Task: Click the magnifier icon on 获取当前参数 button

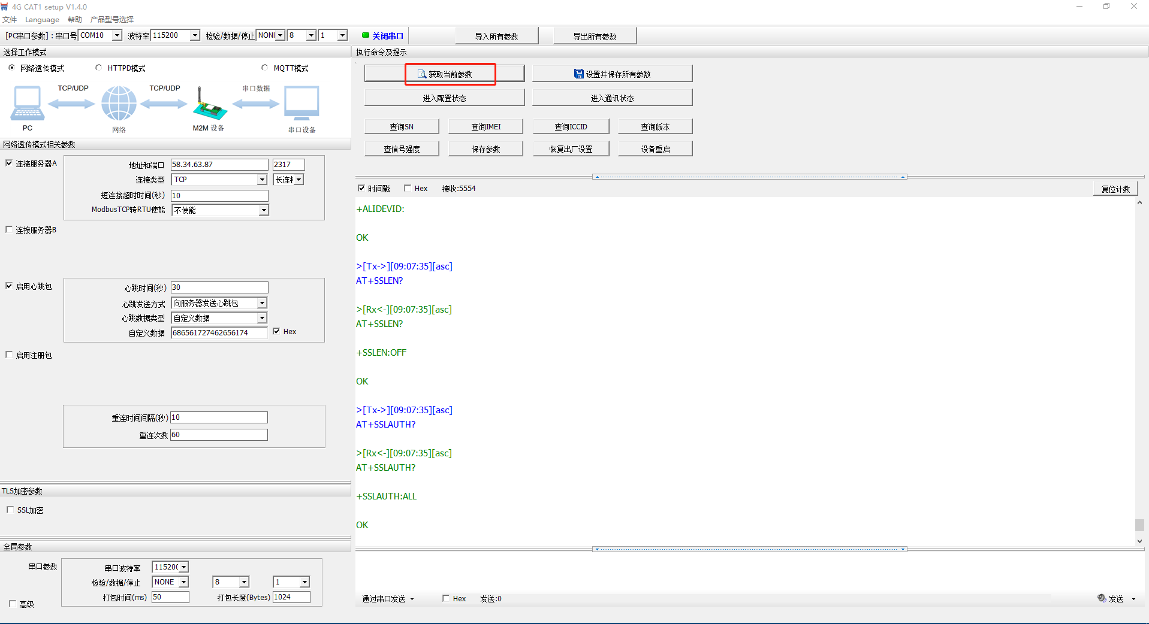Action: pos(422,74)
